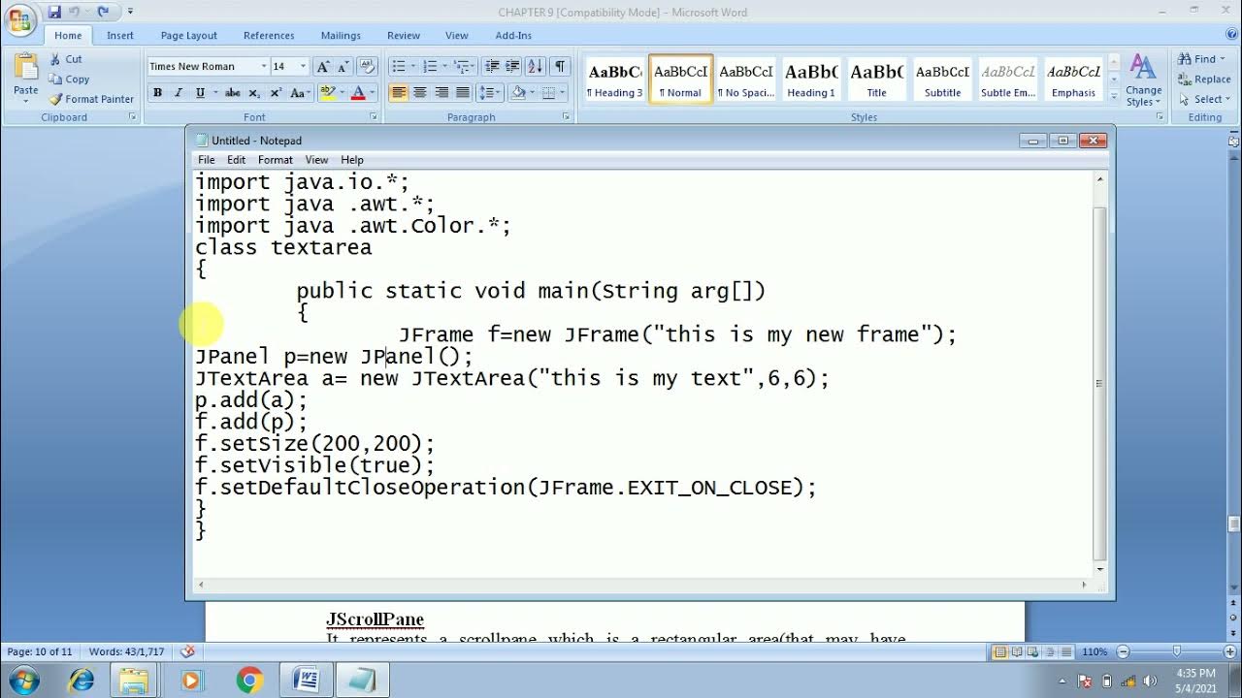Click the Word icon in the taskbar
The width and height of the screenshot is (1242, 698).
[306, 681]
